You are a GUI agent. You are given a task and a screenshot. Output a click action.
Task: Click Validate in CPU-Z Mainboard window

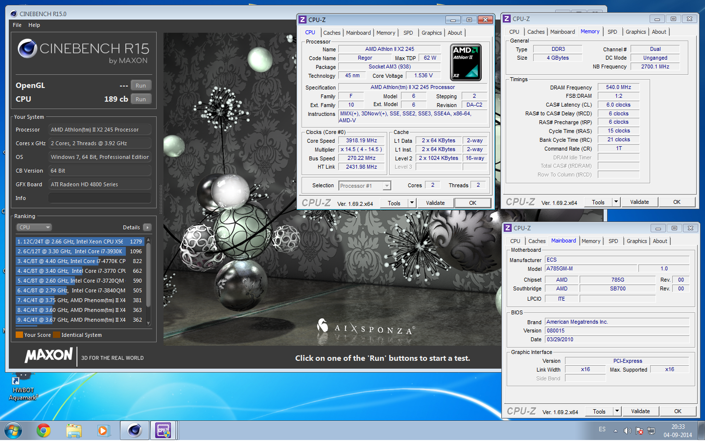640,412
